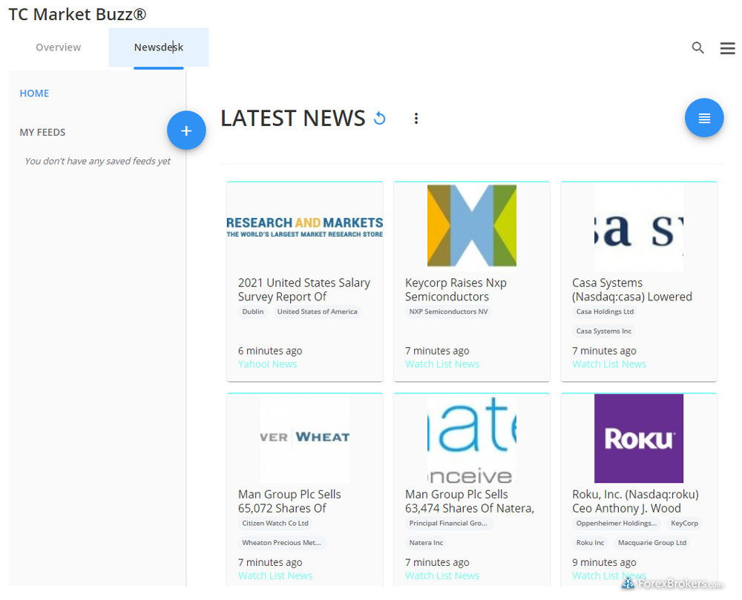742x600 pixels.
Task: Open Watch List News under Natera article
Action: tap(442, 576)
